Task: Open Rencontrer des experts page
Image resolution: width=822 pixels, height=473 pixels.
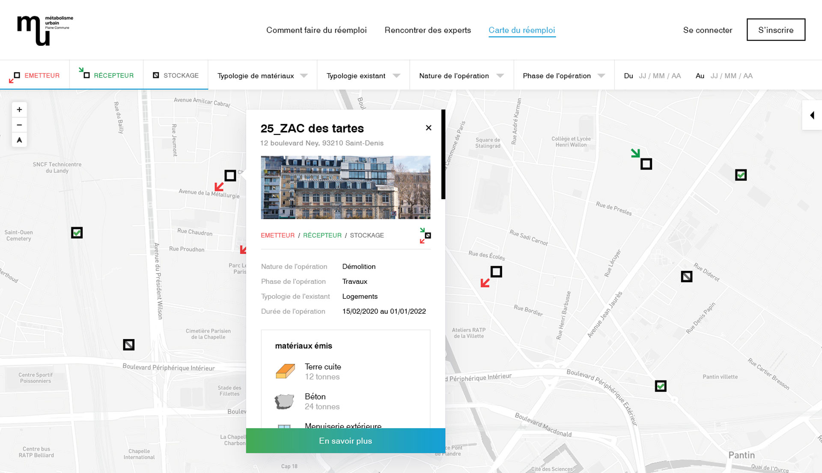Action: click(427, 30)
